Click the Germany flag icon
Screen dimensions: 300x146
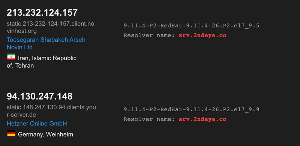pos(11,133)
